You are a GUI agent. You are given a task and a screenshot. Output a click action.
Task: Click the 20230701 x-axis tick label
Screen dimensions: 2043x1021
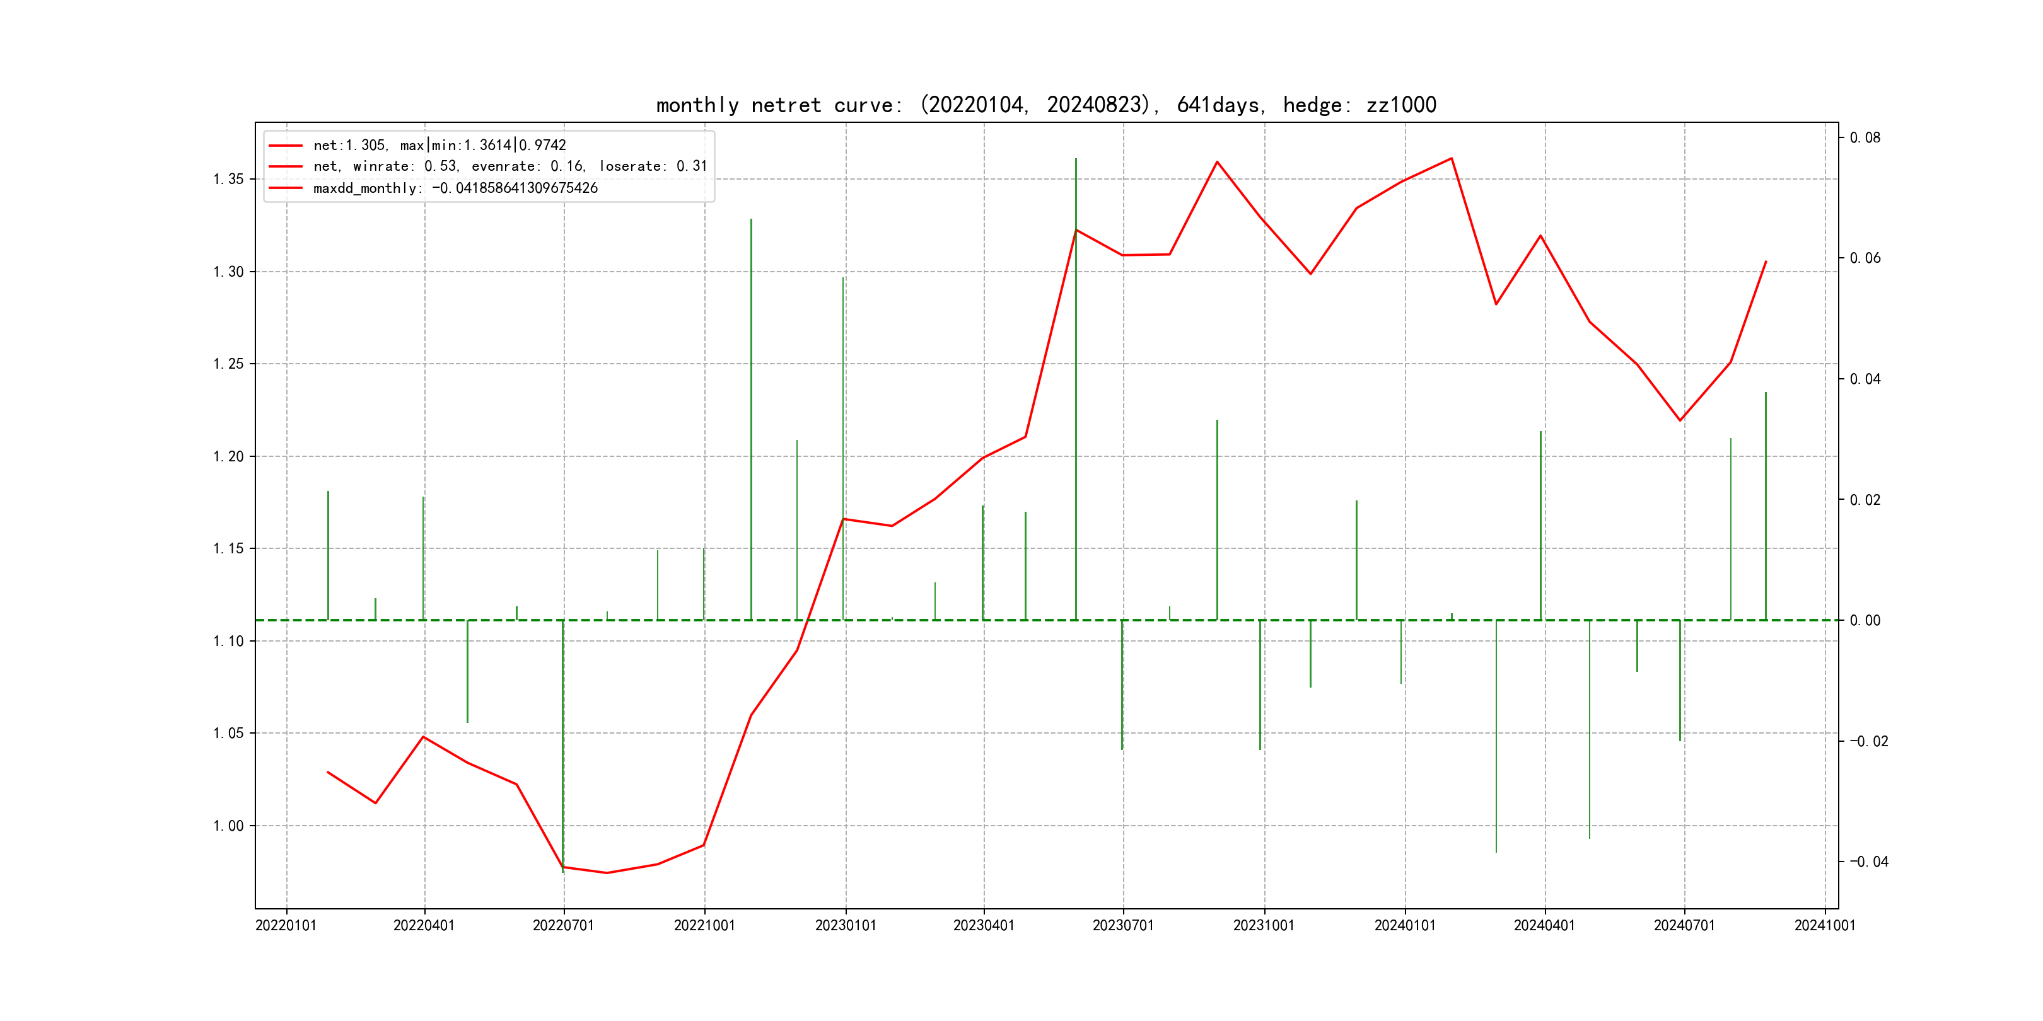pyautogui.click(x=1123, y=926)
